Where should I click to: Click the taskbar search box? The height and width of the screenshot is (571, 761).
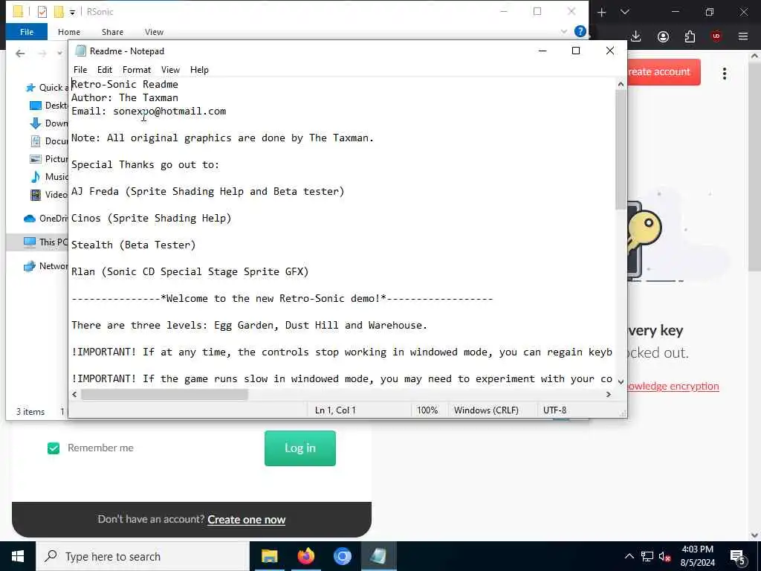point(143,556)
